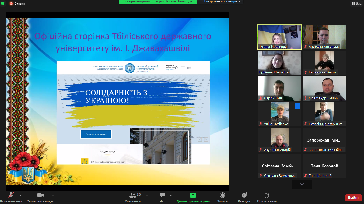Open Настройки просмотра dropdown

pyautogui.click(x=222, y=2)
